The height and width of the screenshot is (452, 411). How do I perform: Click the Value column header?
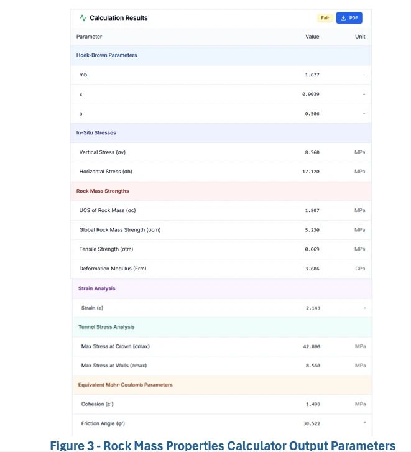click(x=312, y=37)
